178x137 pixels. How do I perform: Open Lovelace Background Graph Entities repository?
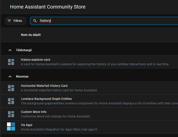coord(46,99)
